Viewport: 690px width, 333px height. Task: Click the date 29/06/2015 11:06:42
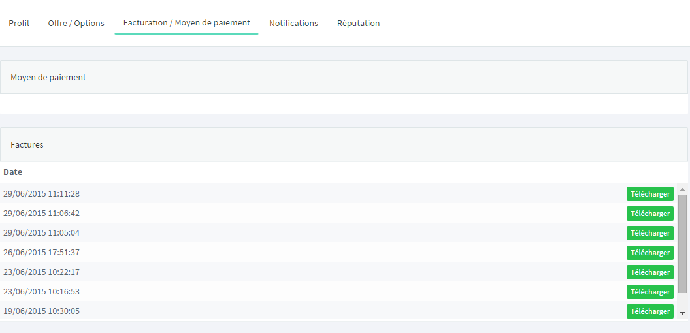(x=41, y=214)
